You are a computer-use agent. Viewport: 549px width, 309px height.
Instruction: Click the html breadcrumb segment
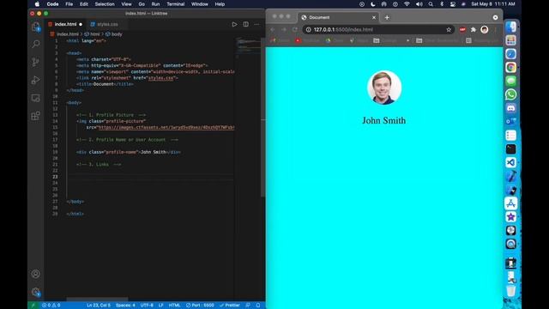click(x=92, y=34)
